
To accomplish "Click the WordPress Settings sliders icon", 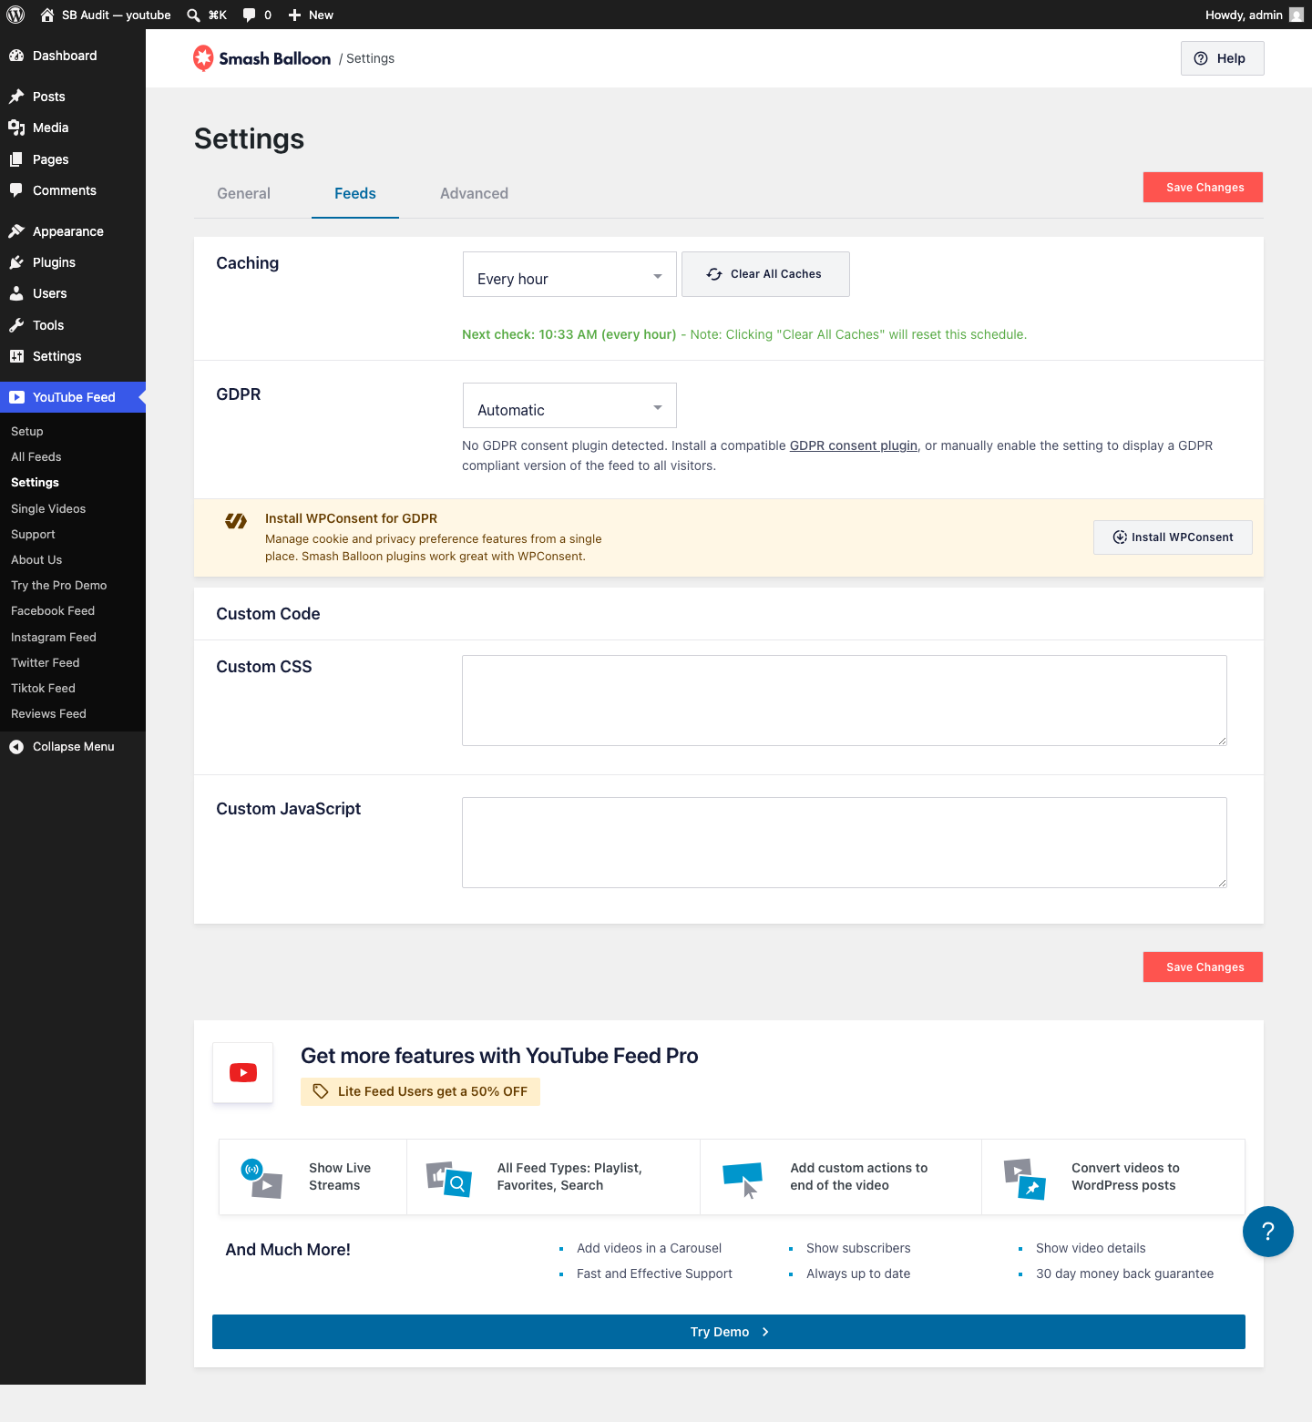I will [16, 356].
